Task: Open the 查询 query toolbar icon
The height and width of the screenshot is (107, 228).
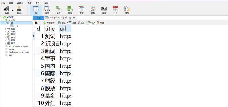Action: click(81, 11)
